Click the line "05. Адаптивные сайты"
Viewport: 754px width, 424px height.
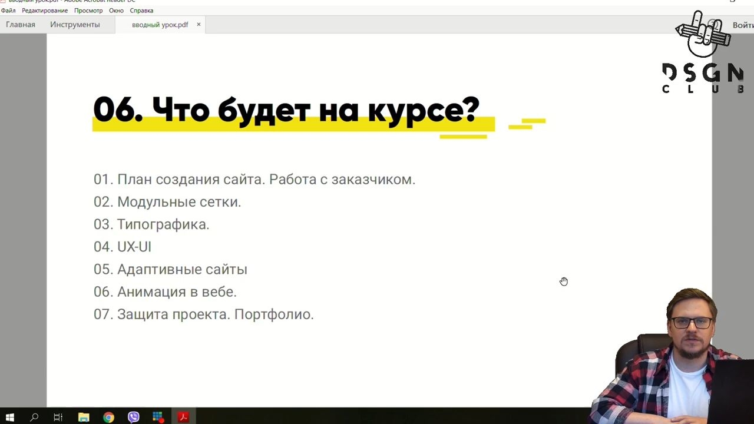pyautogui.click(x=170, y=269)
